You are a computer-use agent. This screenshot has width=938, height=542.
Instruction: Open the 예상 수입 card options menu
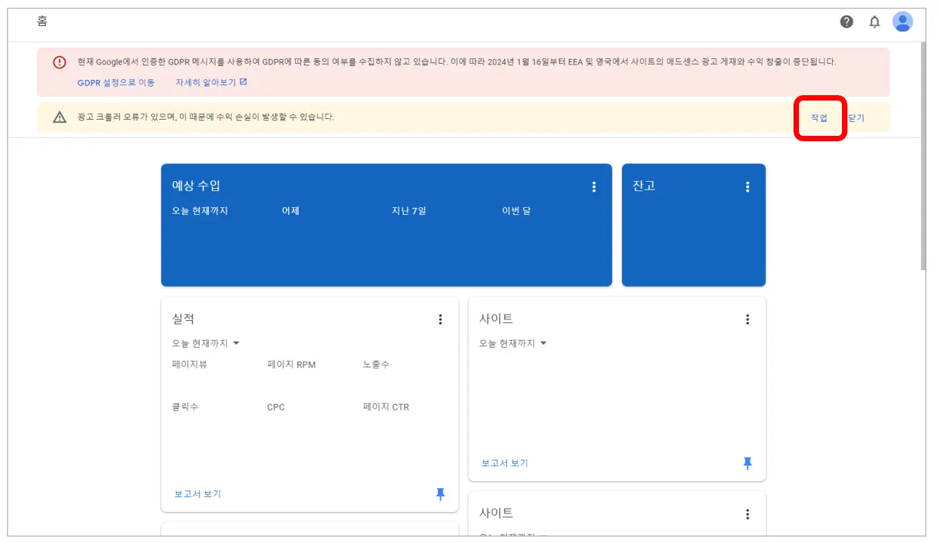coord(593,186)
